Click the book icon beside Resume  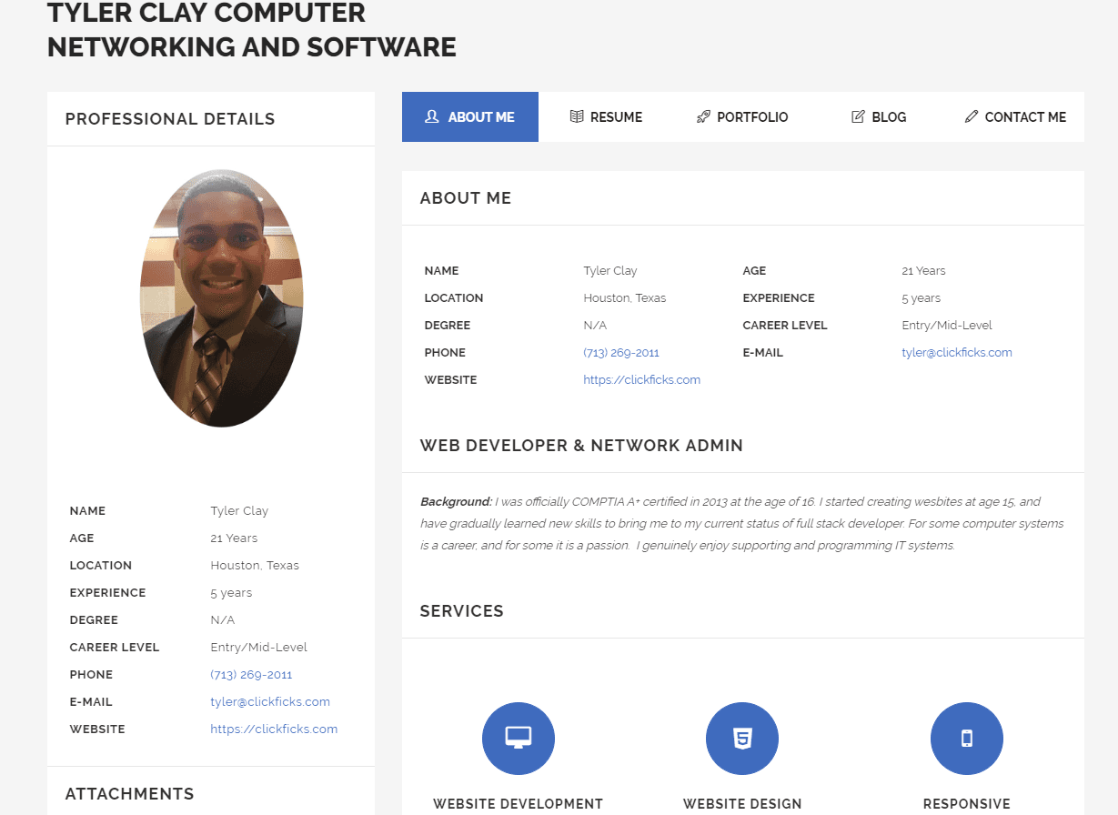577,116
